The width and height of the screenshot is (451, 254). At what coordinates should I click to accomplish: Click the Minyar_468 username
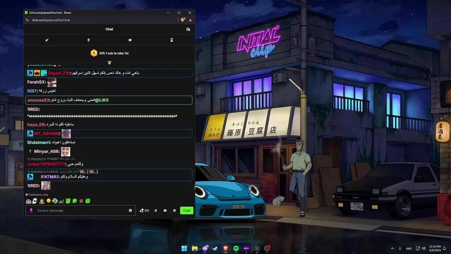coord(47,152)
